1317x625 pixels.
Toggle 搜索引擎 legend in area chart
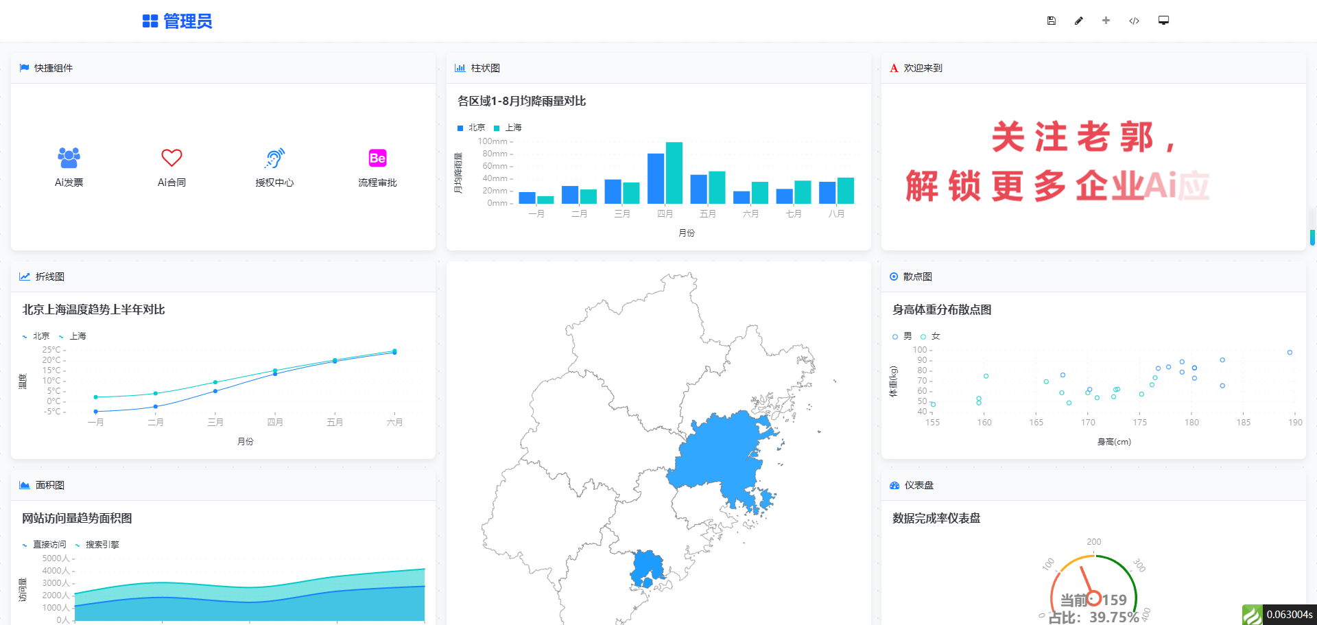pyautogui.click(x=97, y=545)
